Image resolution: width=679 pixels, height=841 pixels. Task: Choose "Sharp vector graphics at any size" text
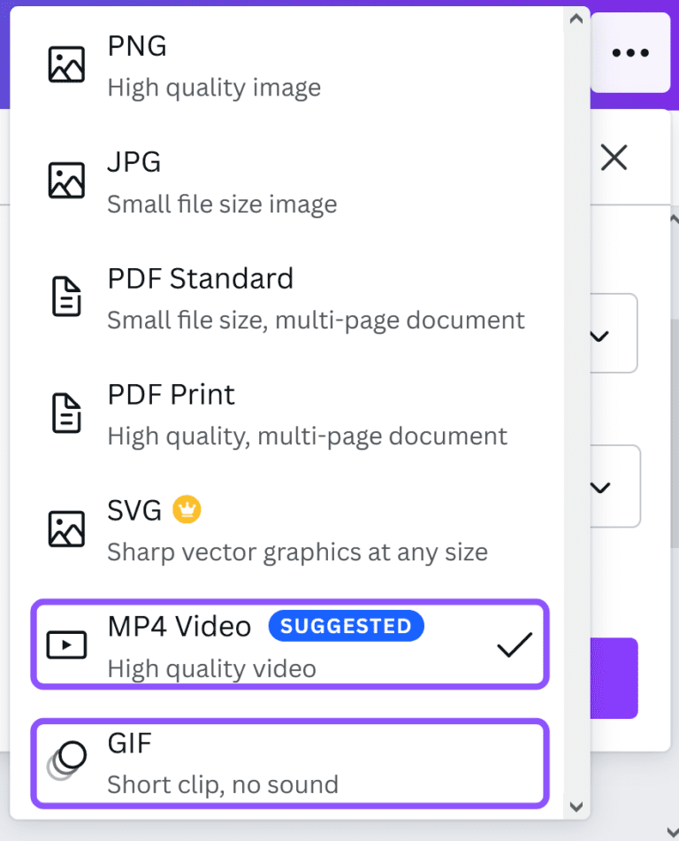pyautogui.click(x=297, y=552)
